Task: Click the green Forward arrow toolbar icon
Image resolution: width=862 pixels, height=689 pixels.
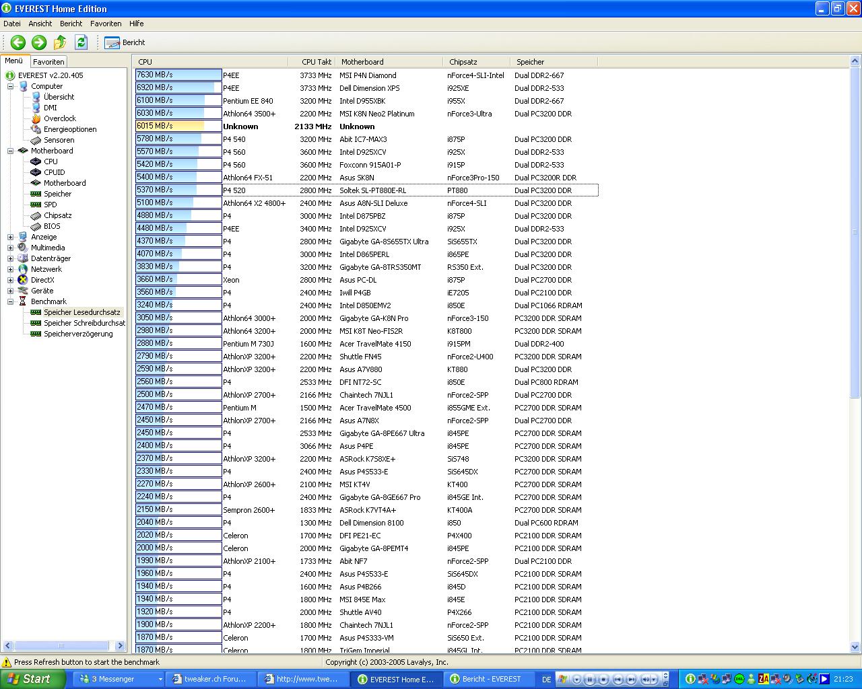Action: [x=39, y=42]
